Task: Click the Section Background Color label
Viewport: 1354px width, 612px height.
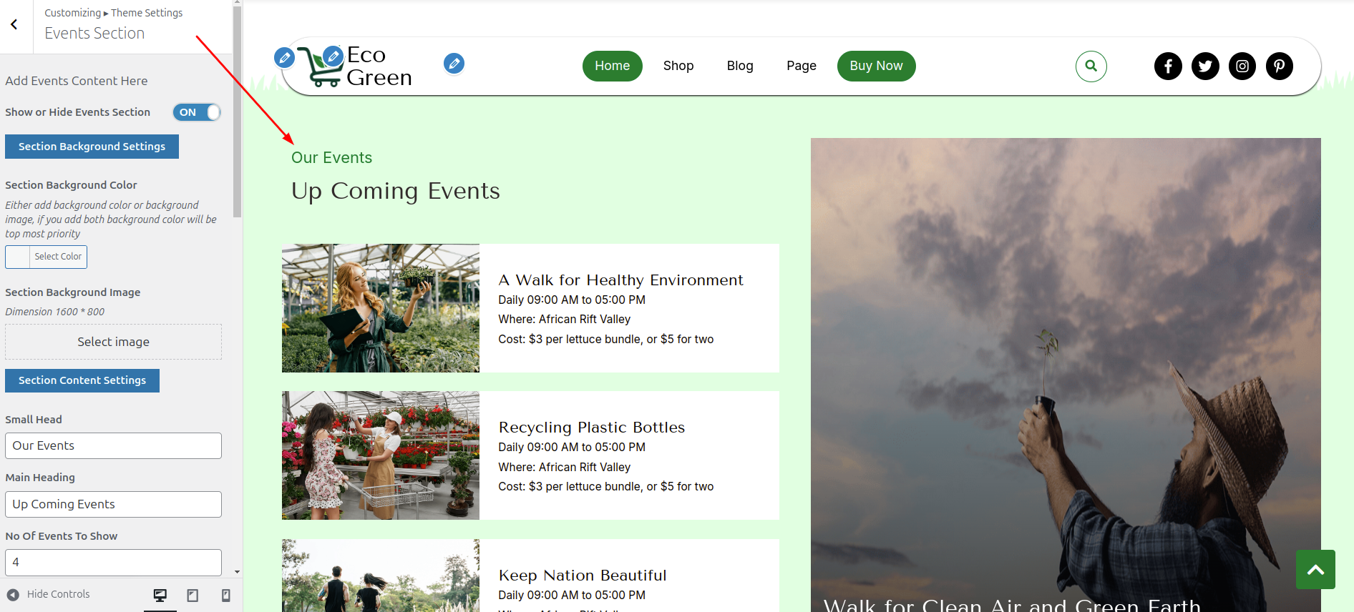Action: 71,185
